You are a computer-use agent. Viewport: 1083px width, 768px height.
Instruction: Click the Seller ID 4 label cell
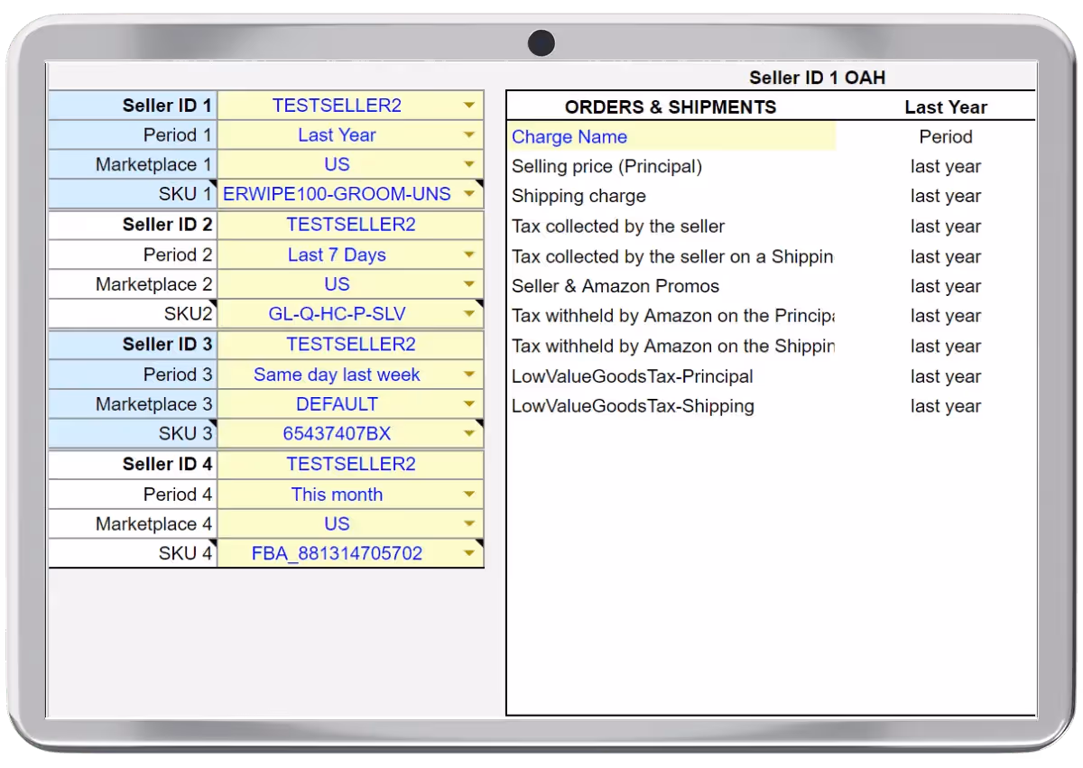coord(133,464)
